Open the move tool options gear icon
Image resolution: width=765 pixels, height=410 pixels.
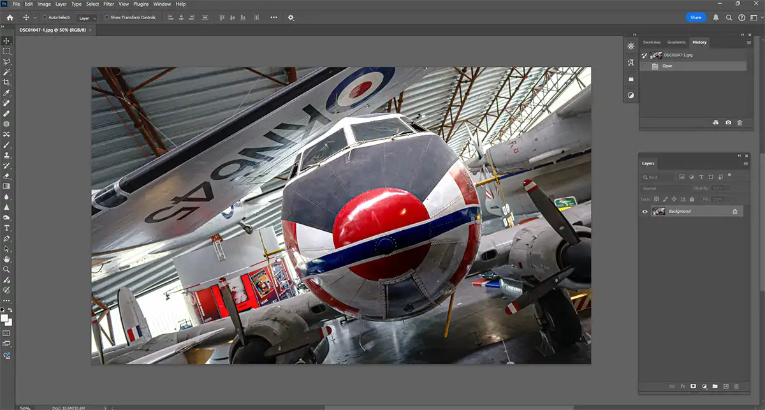(291, 17)
